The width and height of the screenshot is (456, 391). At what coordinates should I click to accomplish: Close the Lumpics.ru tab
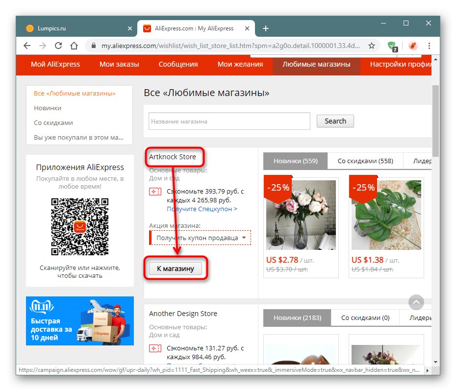pyautogui.click(x=130, y=28)
